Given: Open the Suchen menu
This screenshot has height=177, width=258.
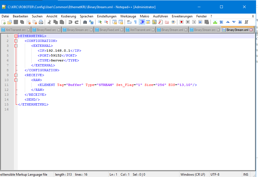Looking at the screenshot, I should click(37, 16).
